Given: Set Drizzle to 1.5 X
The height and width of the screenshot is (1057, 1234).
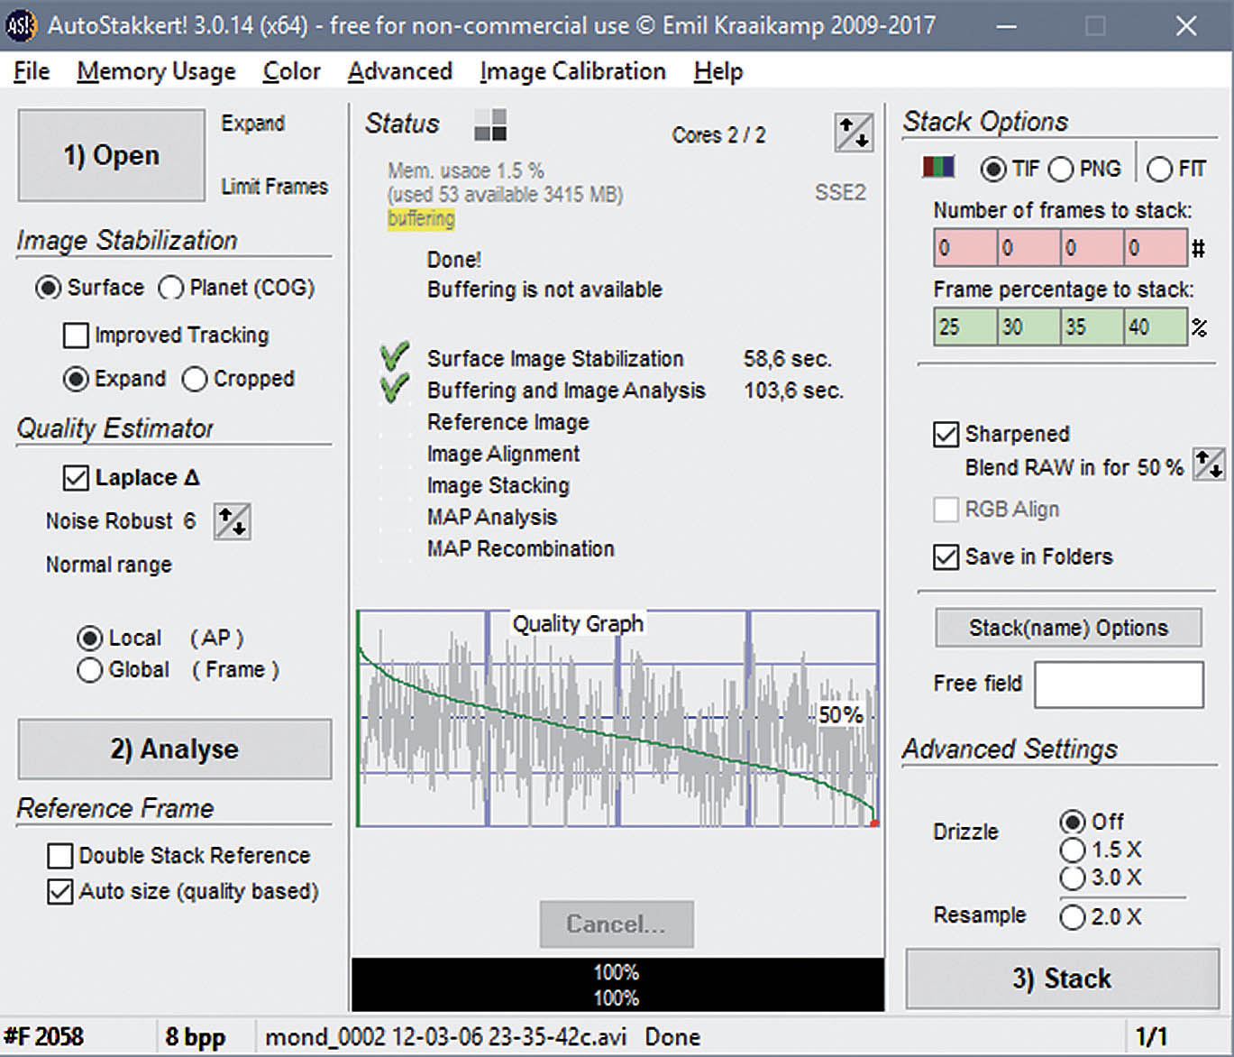Looking at the screenshot, I should pos(1073,850).
